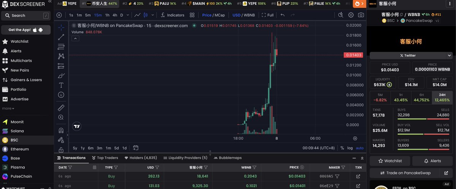Open more time intervals dropdown
The width and height of the screenshot is (456, 189).
(x=127, y=15)
